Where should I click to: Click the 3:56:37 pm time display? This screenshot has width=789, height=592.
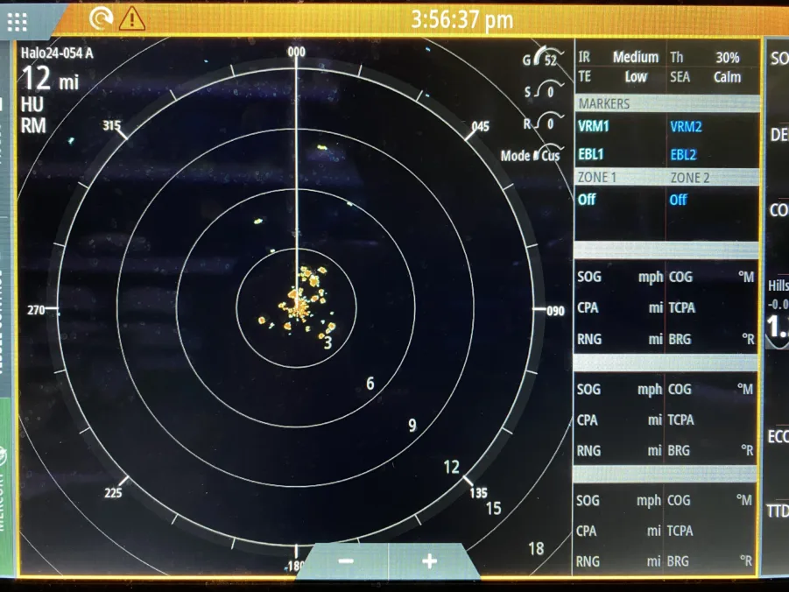tap(461, 18)
